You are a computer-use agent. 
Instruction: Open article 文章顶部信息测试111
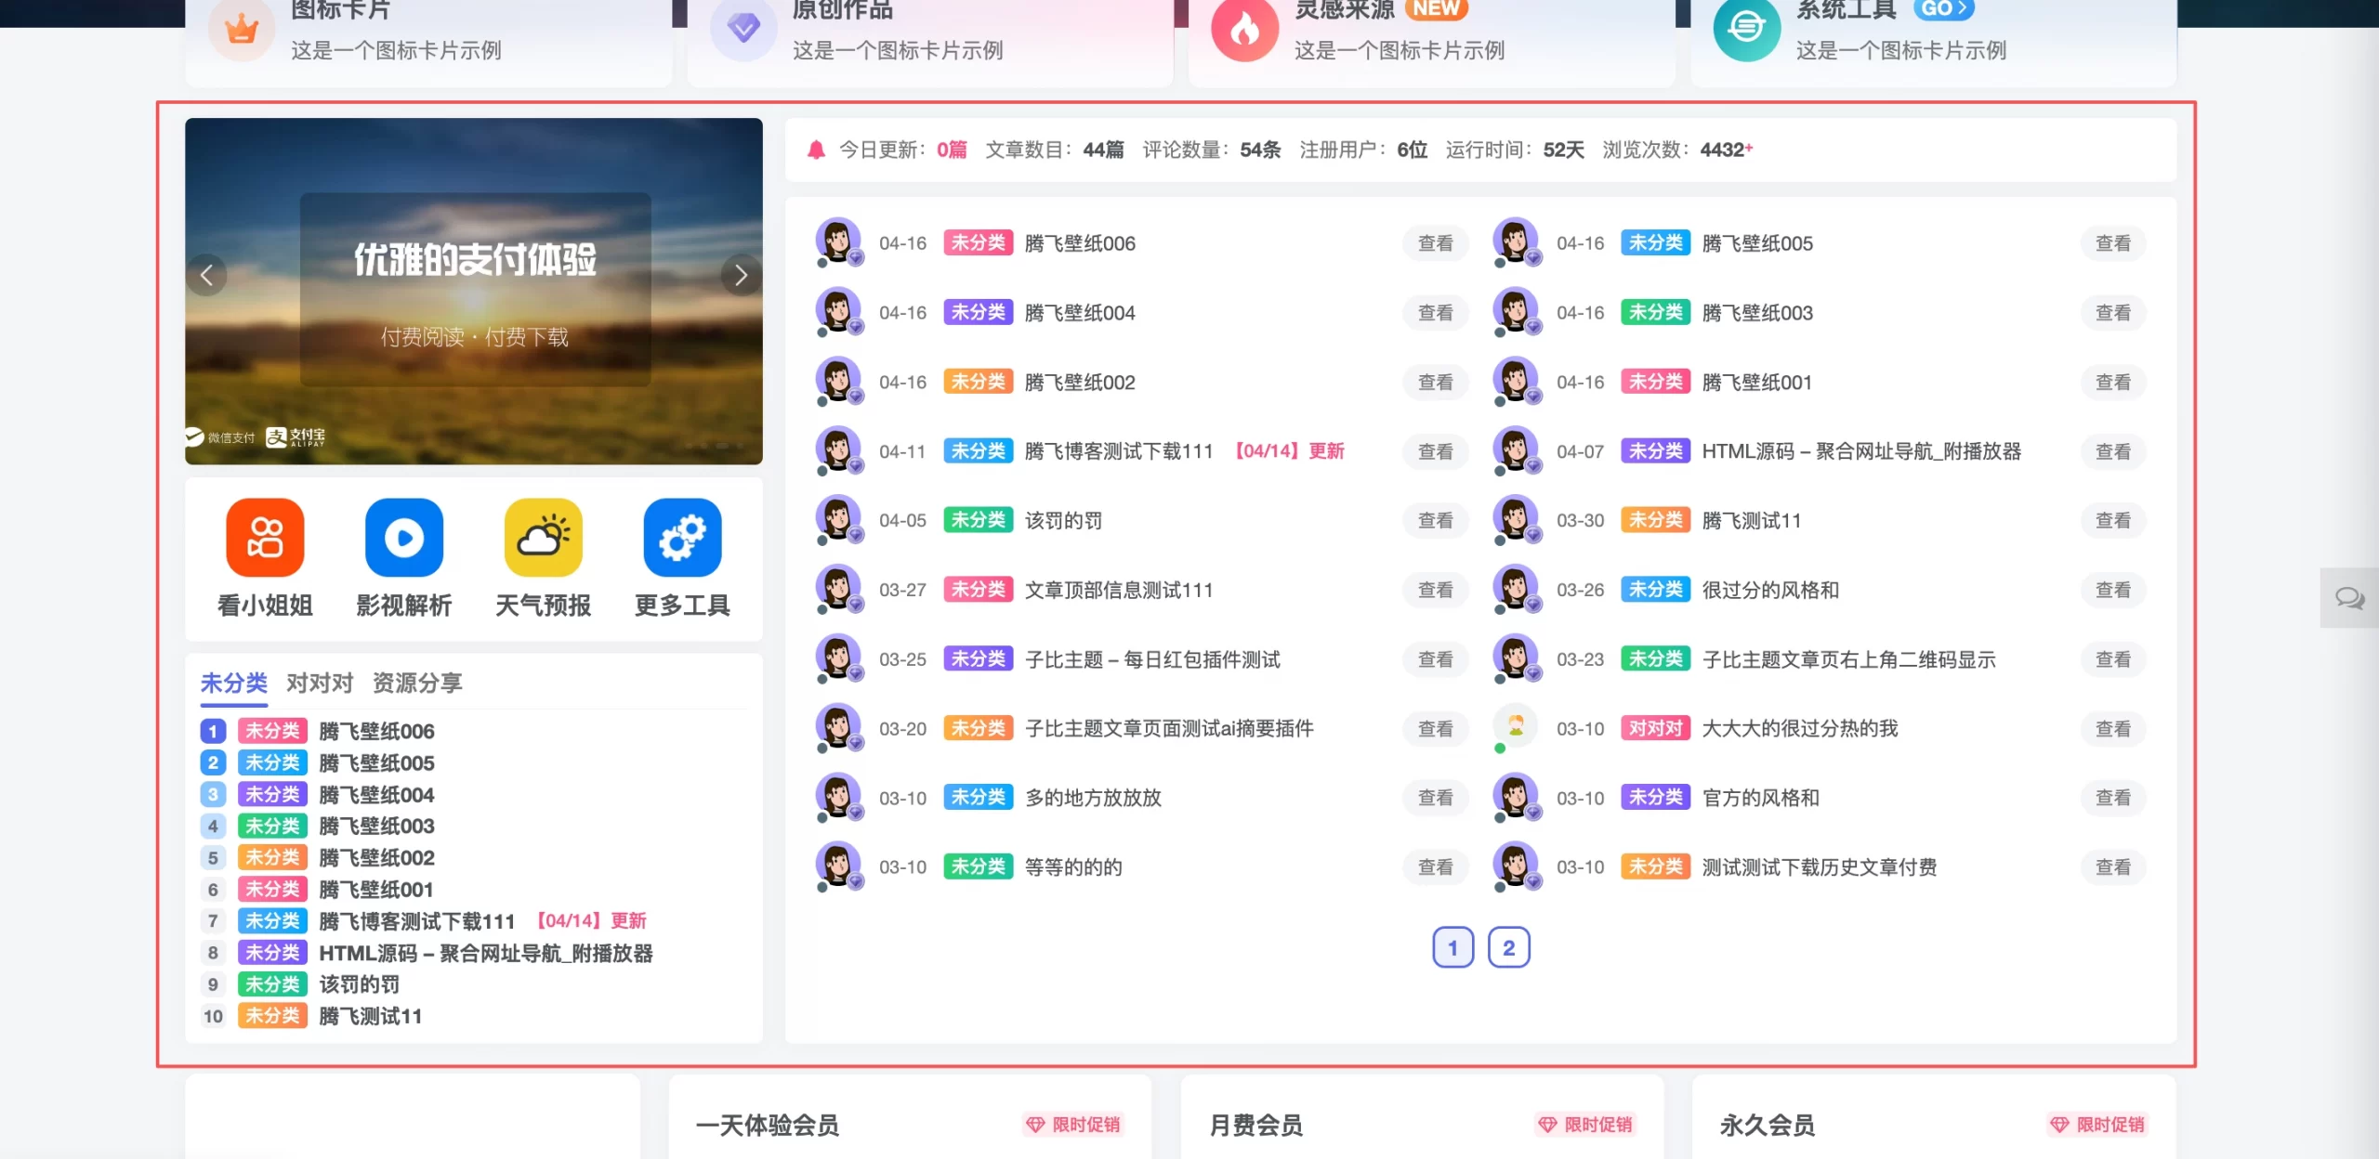click(x=1119, y=590)
